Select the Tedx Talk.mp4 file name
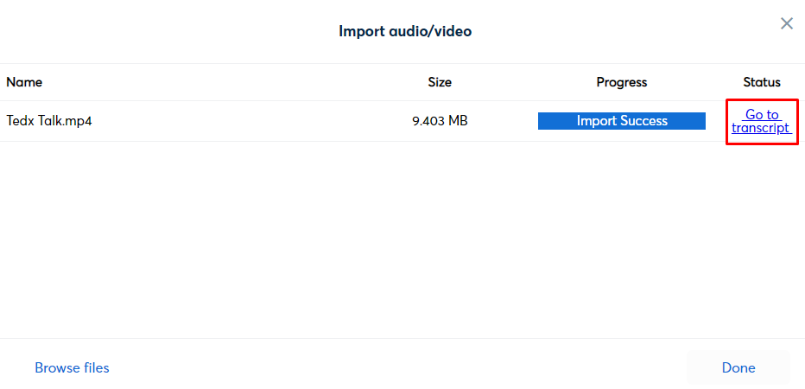The image size is (805, 389). tap(49, 121)
